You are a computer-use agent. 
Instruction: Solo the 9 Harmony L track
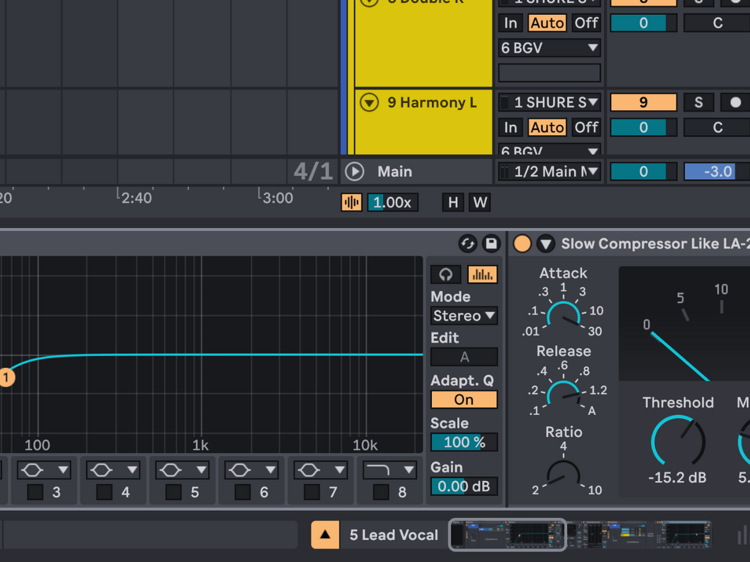click(698, 103)
